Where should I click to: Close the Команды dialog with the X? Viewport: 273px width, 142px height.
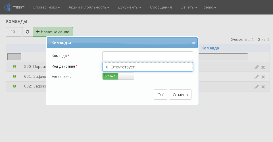click(193, 43)
